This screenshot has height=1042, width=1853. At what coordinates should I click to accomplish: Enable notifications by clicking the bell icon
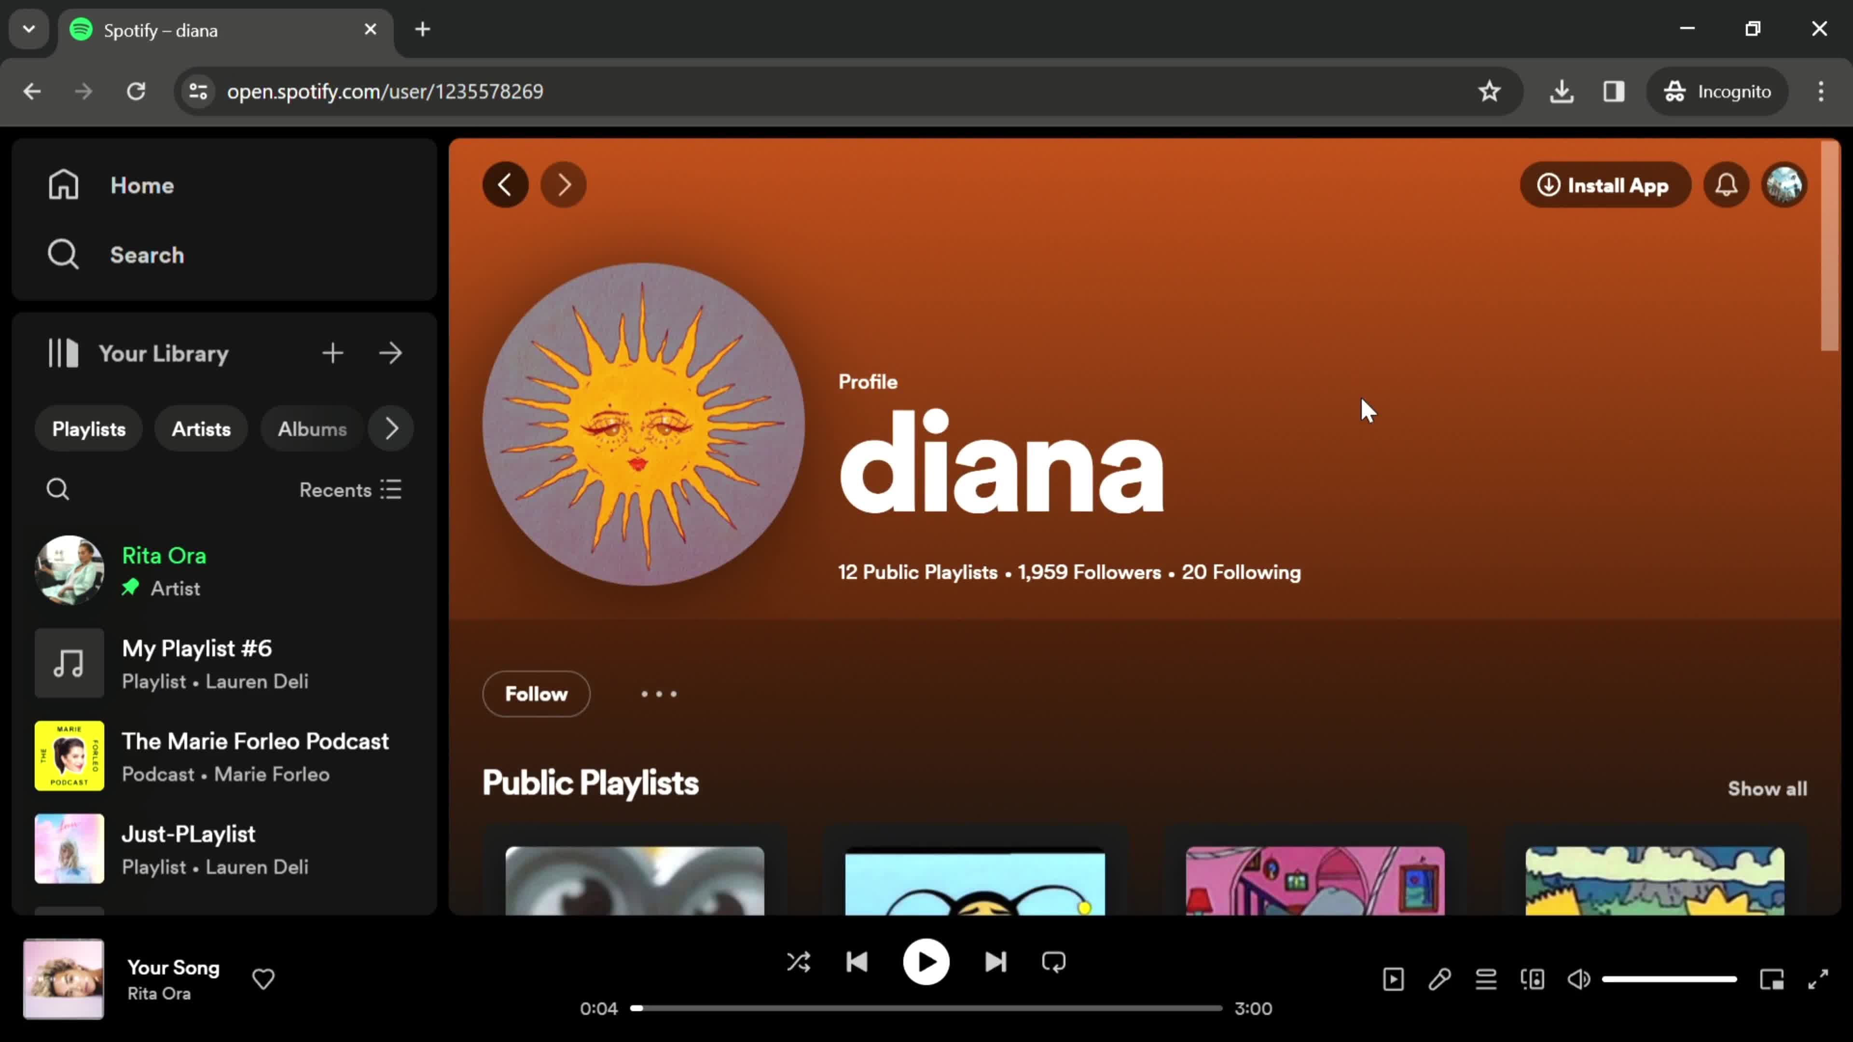click(1727, 184)
